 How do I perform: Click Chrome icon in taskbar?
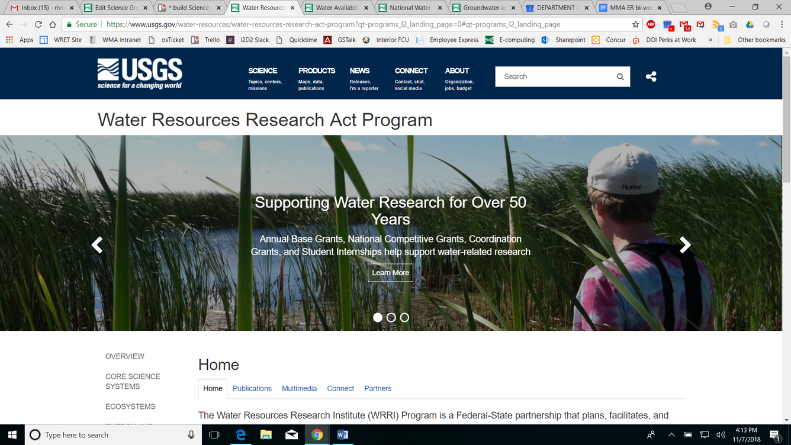click(317, 435)
